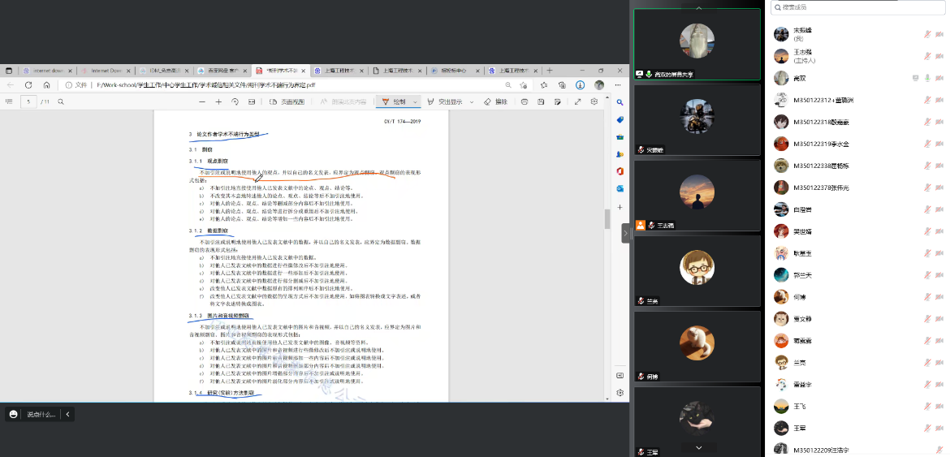Collapse the member panel using the side chevron
Viewport: 950px width, 457px height.
(x=626, y=234)
